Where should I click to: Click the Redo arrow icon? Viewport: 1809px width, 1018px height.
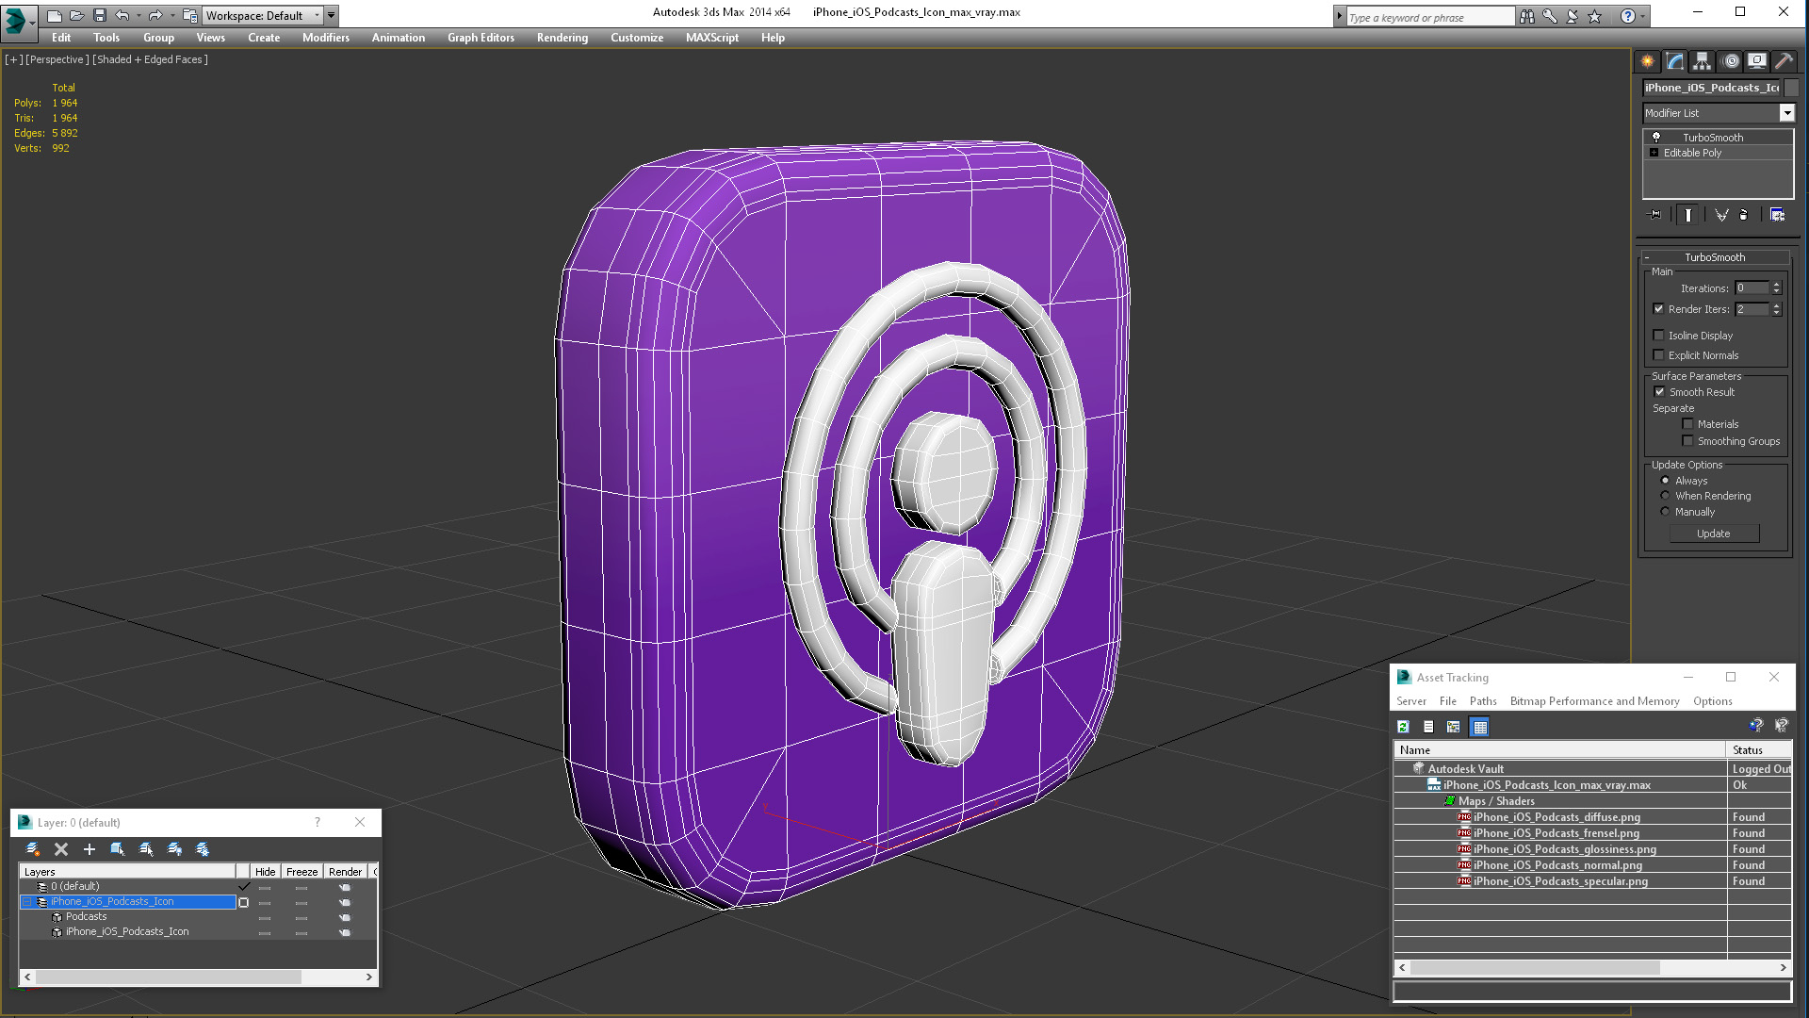155,15
